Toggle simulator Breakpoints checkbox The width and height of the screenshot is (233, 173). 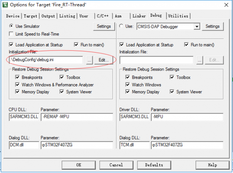18,77
